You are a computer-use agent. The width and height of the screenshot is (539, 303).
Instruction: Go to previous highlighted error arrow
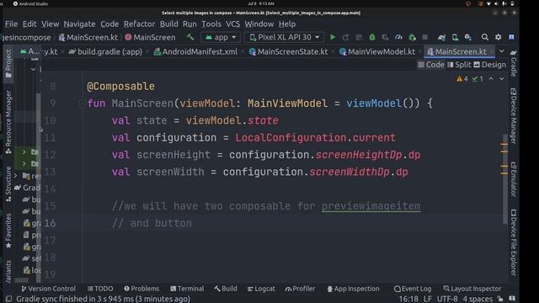click(x=491, y=78)
